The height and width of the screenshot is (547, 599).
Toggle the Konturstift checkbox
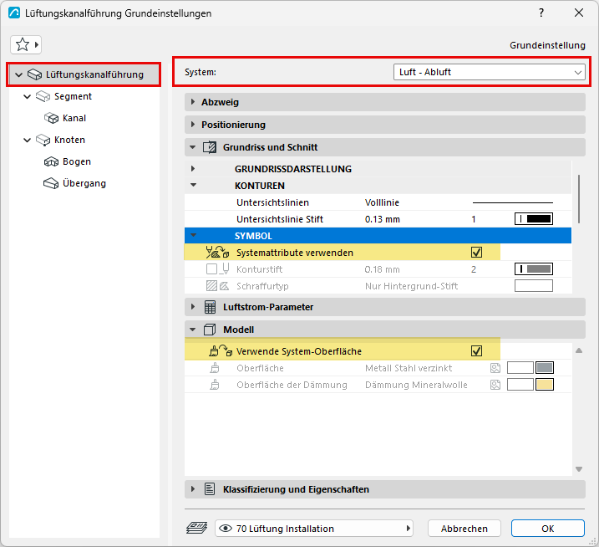click(211, 269)
